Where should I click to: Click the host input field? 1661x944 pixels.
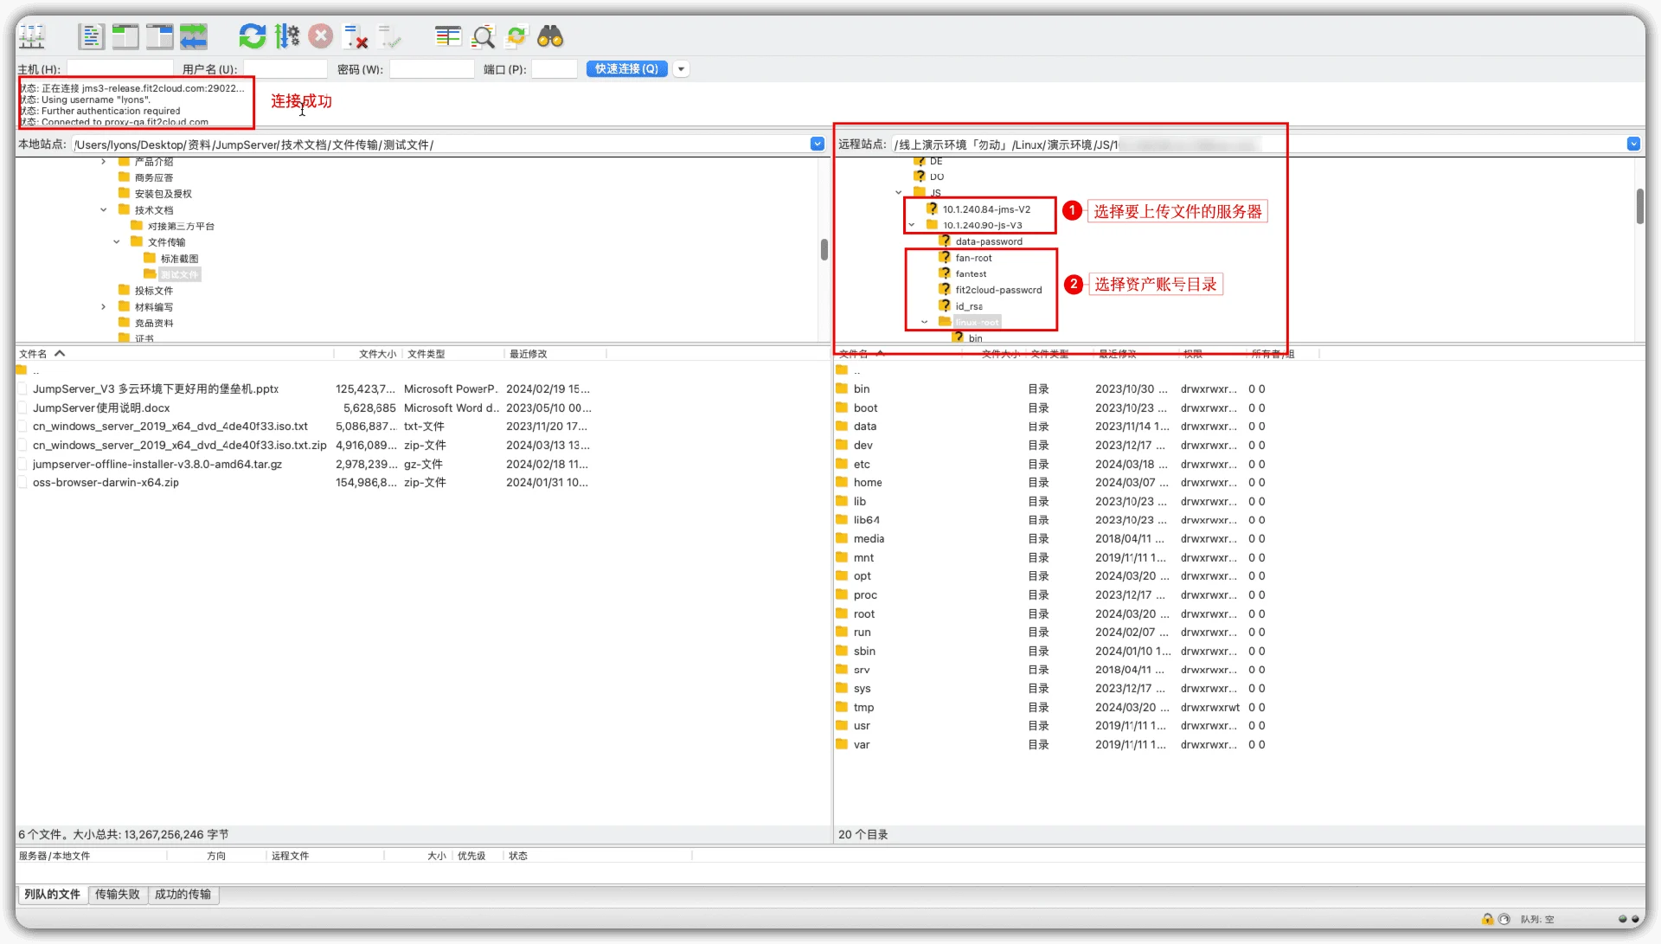(120, 69)
